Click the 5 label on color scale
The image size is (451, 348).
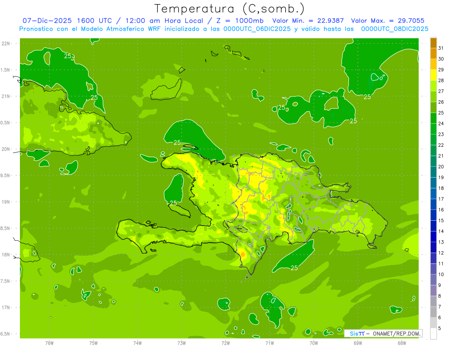click(x=440, y=328)
